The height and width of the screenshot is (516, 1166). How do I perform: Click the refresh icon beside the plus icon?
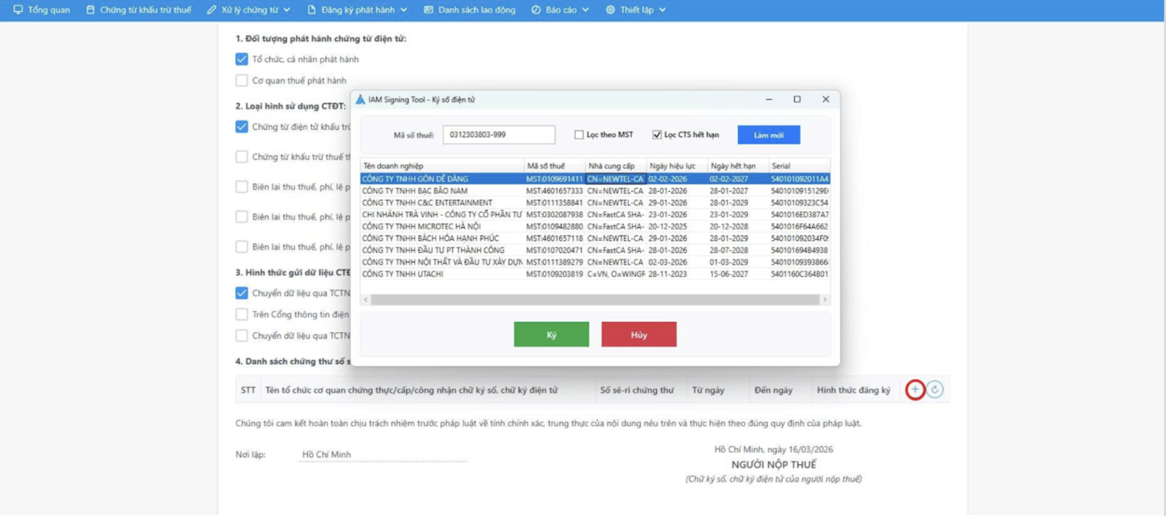[935, 390]
